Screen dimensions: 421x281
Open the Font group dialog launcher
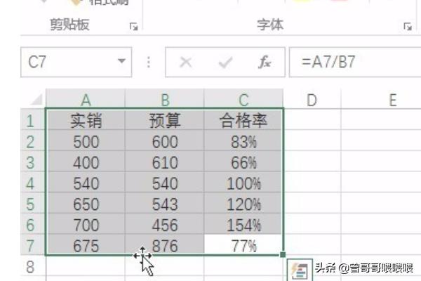point(407,27)
